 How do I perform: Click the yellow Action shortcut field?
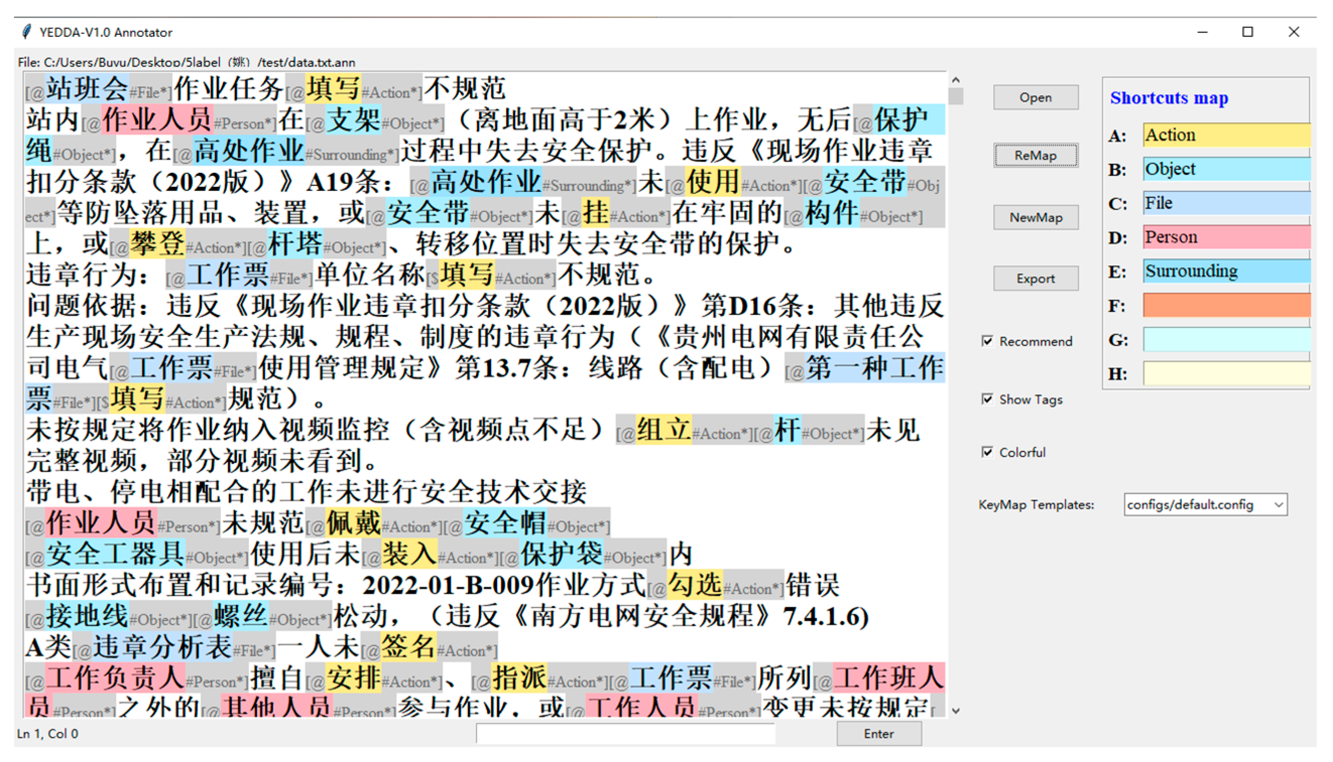pos(1226,135)
